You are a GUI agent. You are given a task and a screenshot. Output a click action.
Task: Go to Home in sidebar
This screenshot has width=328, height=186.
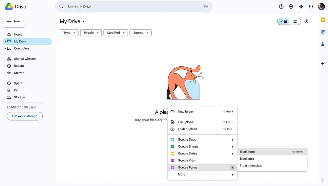point(27,35)
